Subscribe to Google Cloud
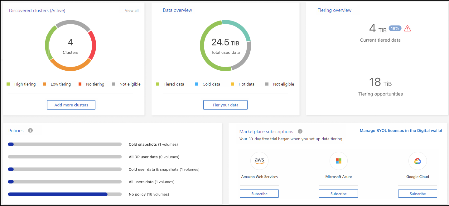 coord(418,194)
